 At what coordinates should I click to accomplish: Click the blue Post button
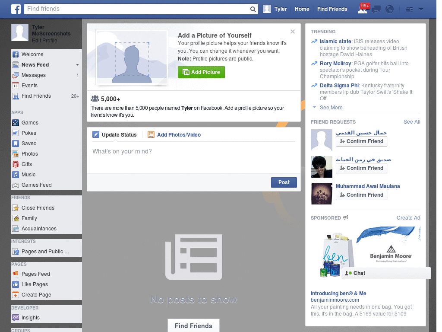point(284,182)
